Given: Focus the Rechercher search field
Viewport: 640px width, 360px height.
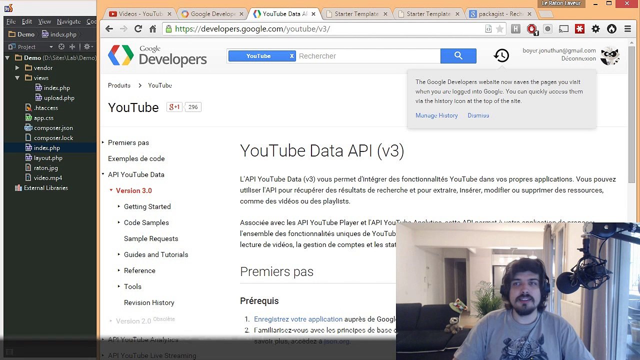Looking at the screenshot, I should click(368, 56).
